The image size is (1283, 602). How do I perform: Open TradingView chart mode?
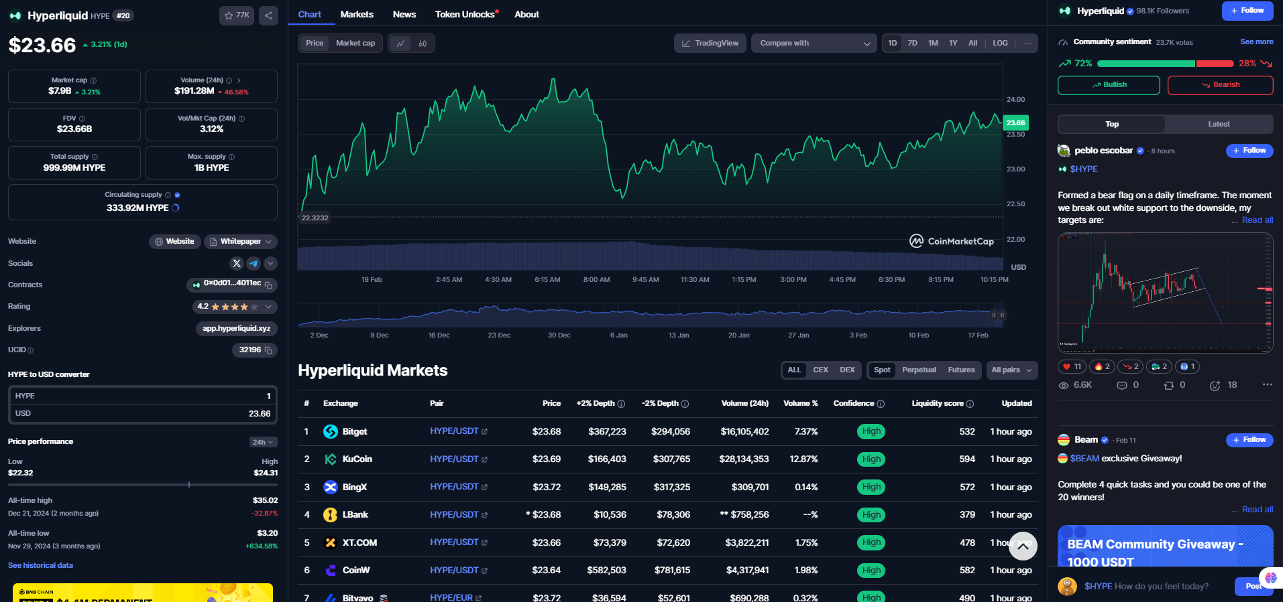[x=710, y=44]
